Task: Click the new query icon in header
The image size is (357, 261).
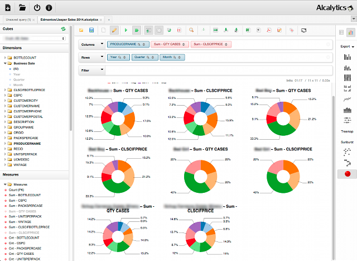Action: click(8, 8)
